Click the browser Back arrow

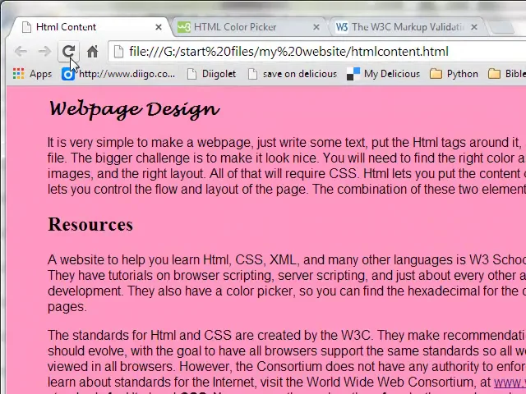(21, 51)
